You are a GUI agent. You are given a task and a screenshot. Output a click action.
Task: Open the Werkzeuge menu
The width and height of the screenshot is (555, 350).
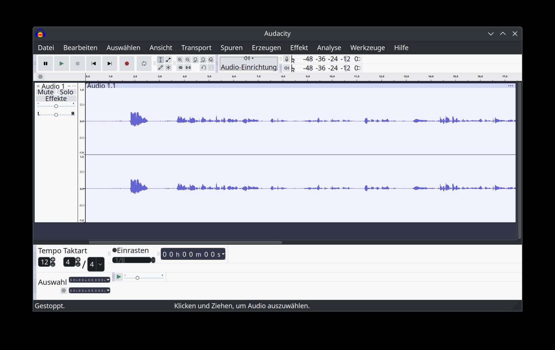pyautogui.click(x=368, y=48)
